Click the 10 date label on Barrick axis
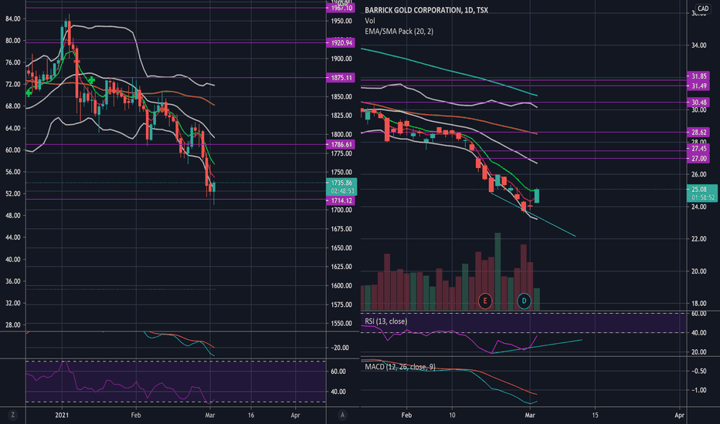Screen dimensions: 720x424 coord(452,415)
